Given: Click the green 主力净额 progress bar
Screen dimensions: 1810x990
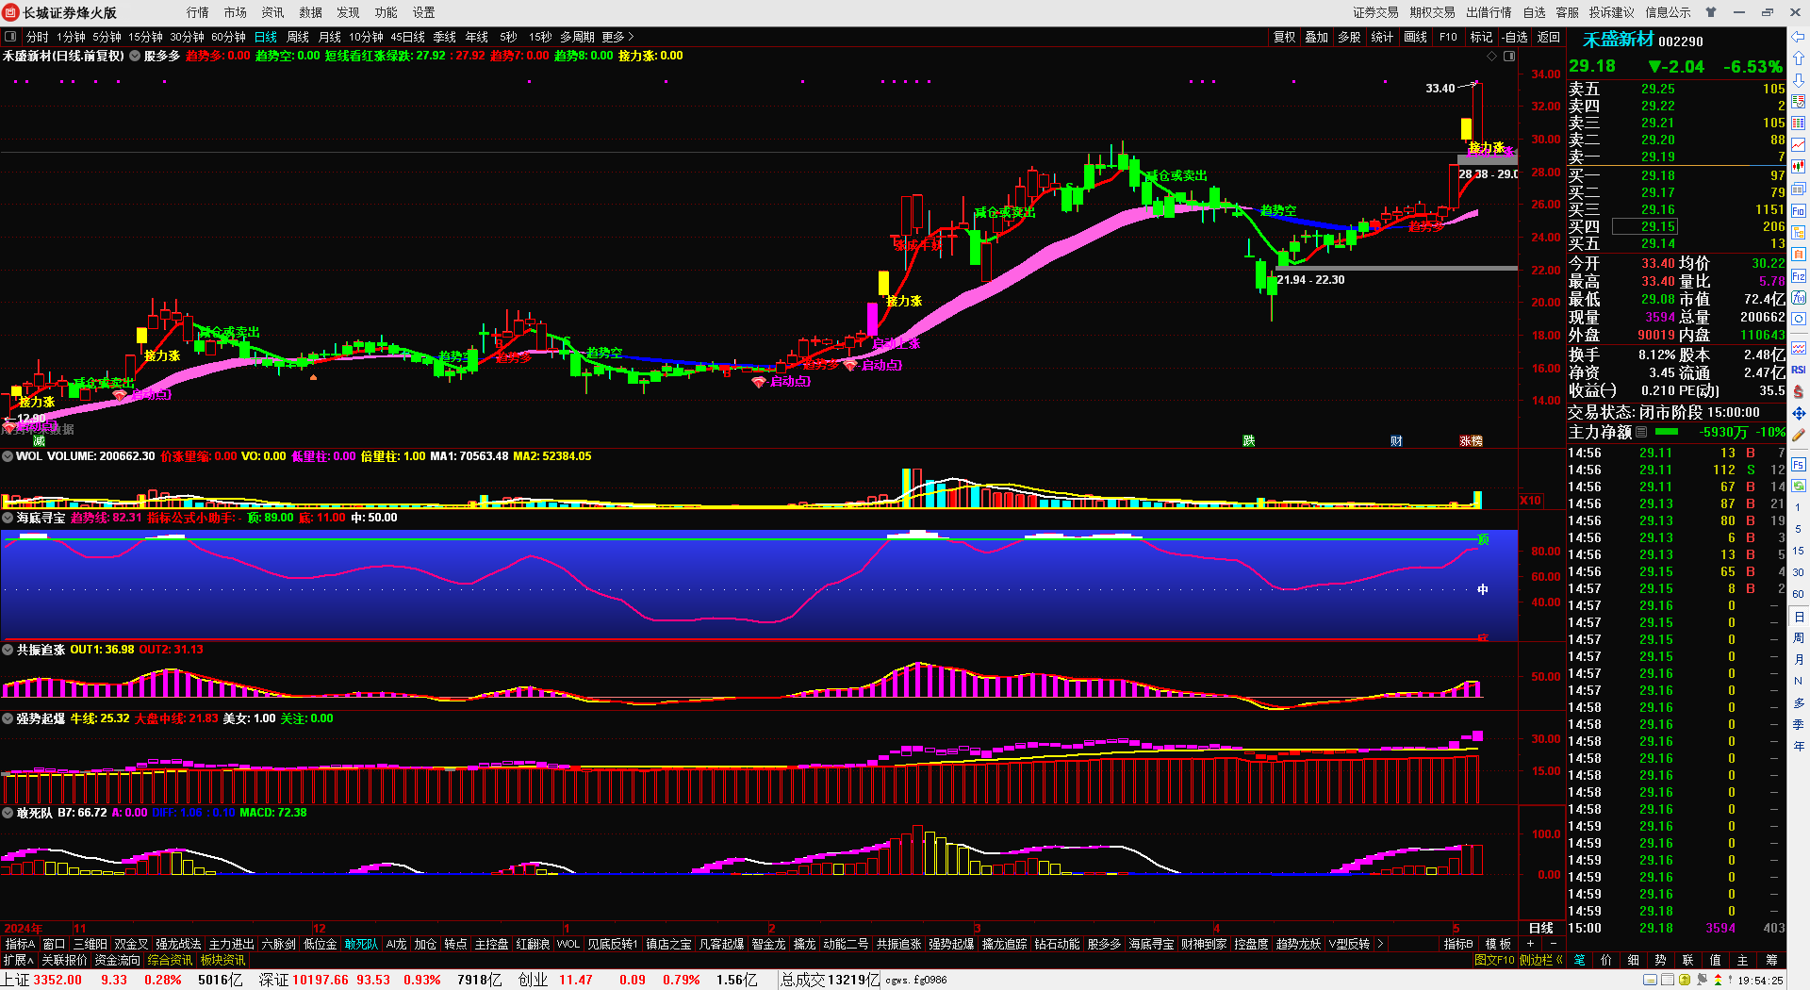Looking at the screenshot, I should [1667, 432].
